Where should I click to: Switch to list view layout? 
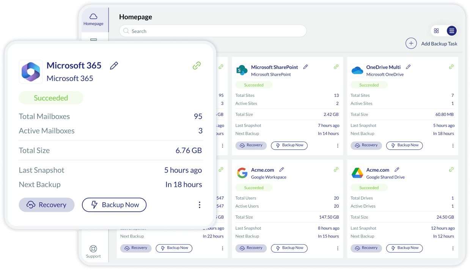451,31
